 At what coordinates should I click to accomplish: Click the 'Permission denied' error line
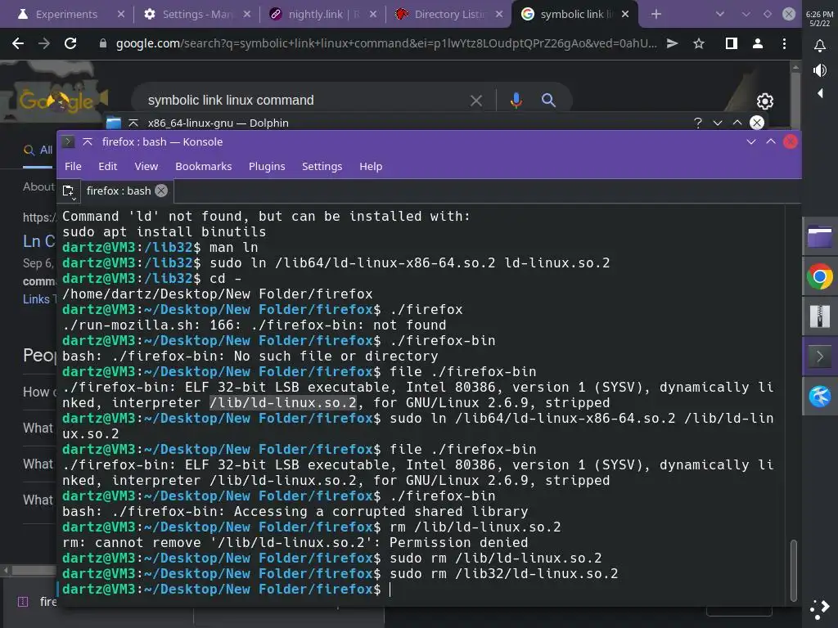[295, 543]
